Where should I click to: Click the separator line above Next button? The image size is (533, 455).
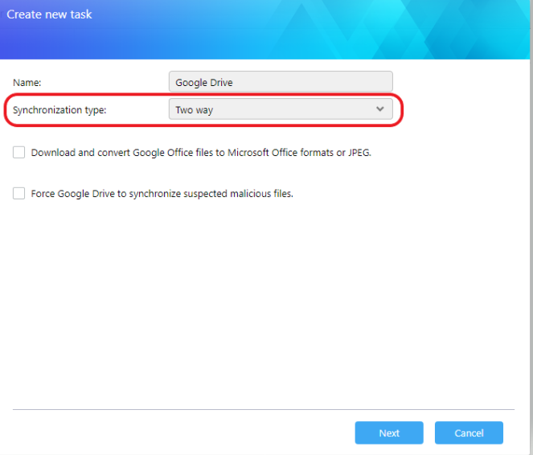[x=264, y=409]
